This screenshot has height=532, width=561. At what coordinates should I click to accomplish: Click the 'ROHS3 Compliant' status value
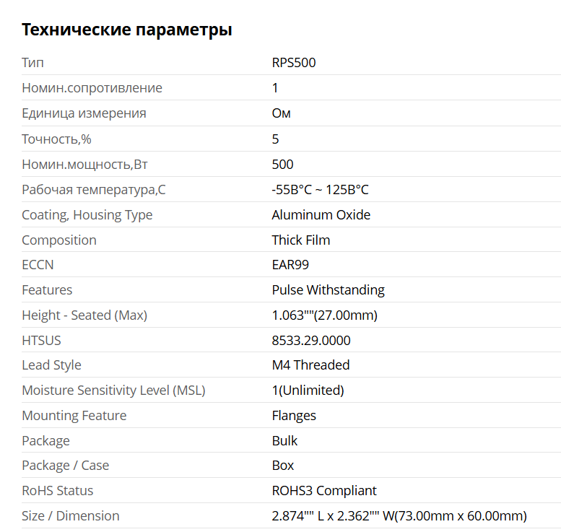(x=324, y=491)
